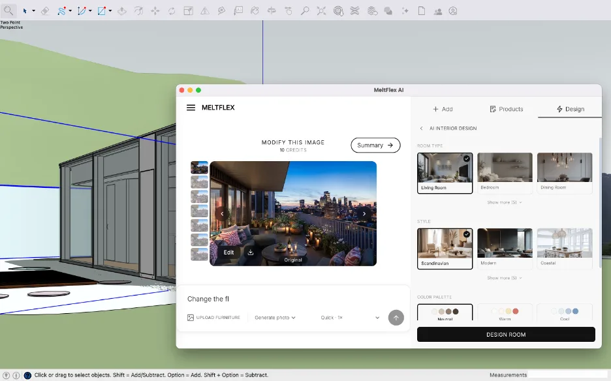This screenshot has width=611, height=381.
Task: Expand Show more room types
Action: pyautogui.click(x=504, y=202)
